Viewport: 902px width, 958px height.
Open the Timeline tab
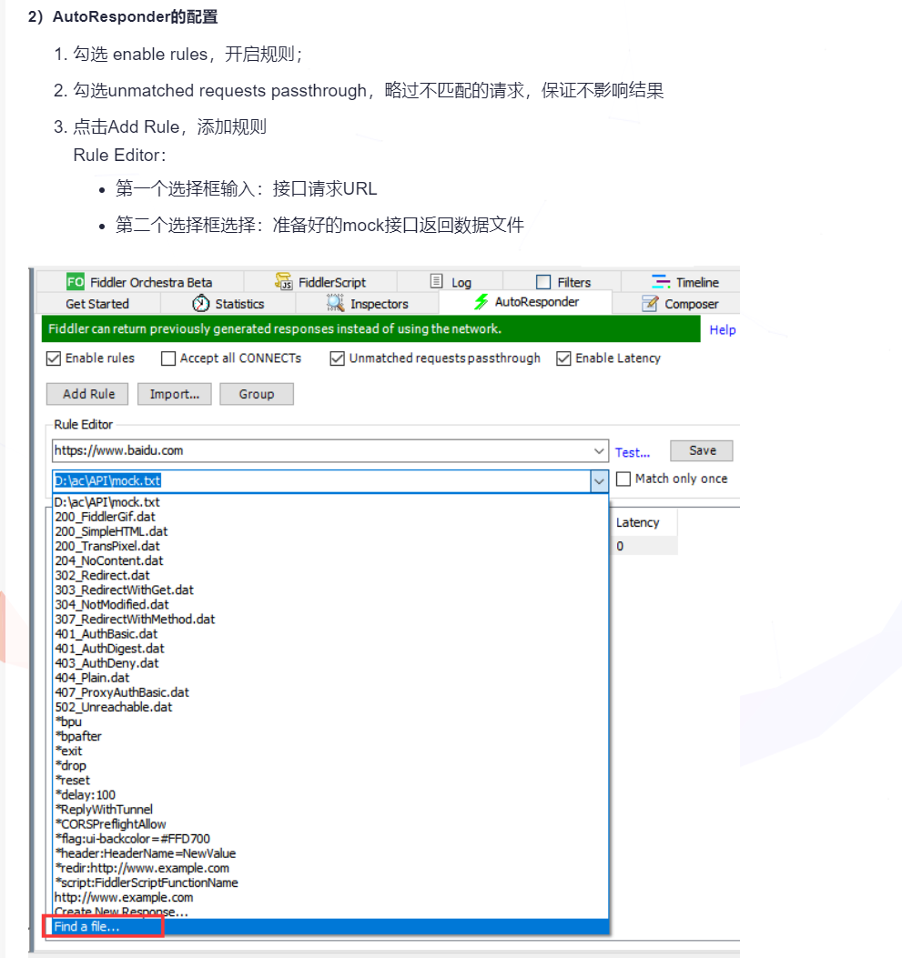(682, 282)
